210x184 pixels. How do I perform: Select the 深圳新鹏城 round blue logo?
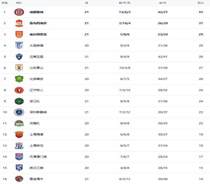point(19,112)
